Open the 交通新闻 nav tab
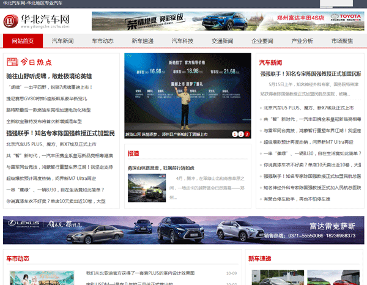Screen dimensions: 367x285 223,41
